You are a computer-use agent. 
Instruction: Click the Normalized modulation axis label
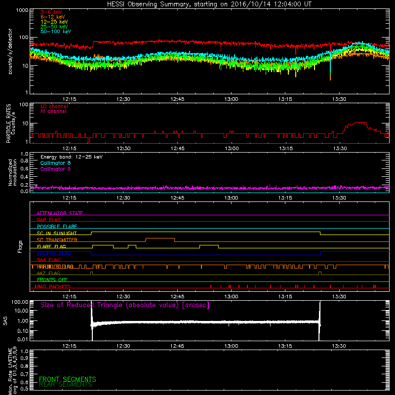point(12,172)
